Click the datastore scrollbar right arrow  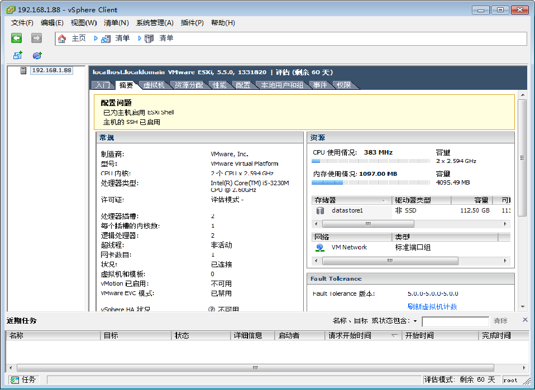pyautogui.click(x=505, y=224)
